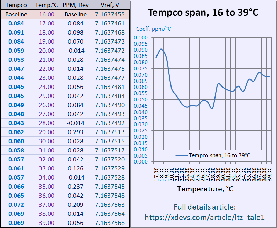Click the 38.00 temperature cell

46,214
